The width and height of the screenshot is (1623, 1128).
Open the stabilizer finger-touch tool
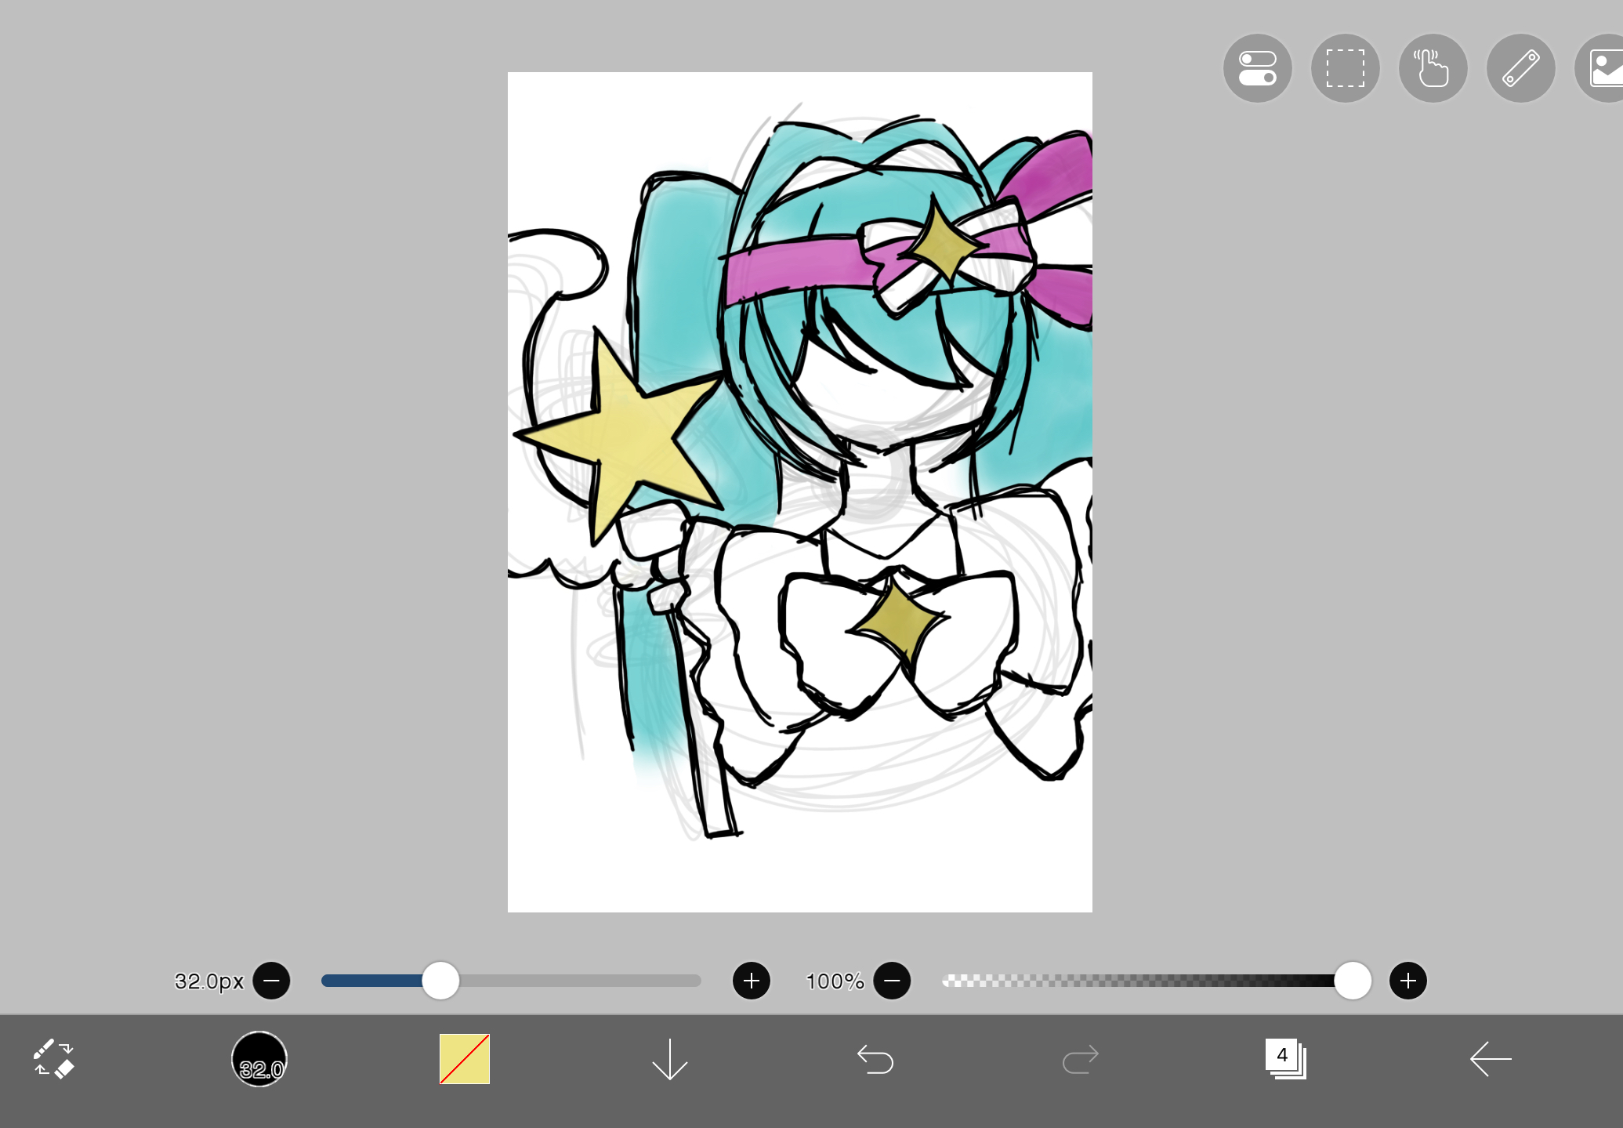pos(1433,68)
